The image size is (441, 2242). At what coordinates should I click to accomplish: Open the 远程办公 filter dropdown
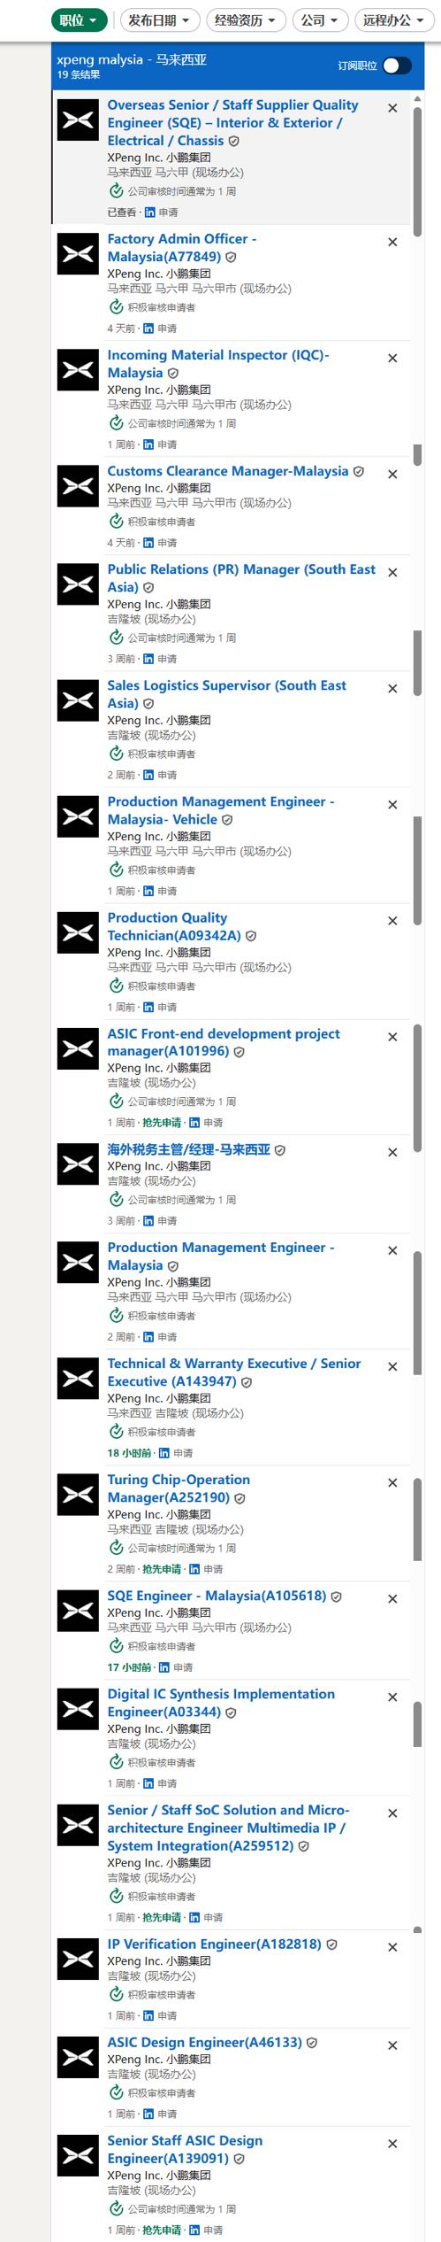[x=393, y=19]
